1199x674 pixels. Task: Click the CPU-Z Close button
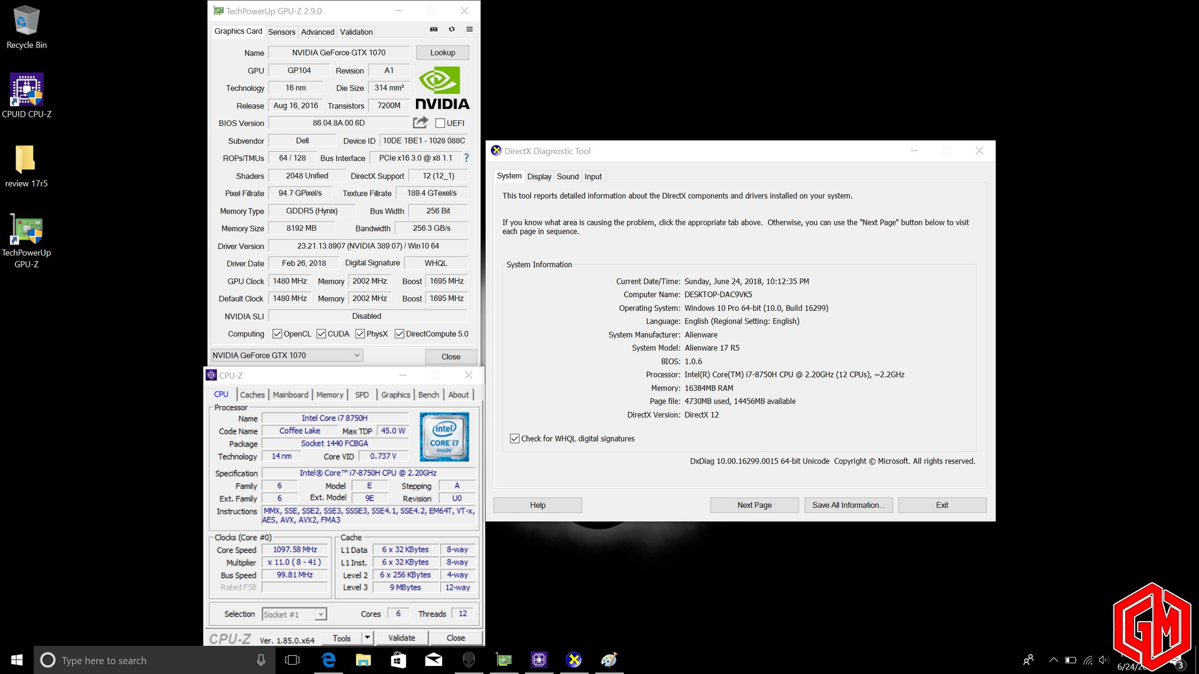coord(455,638)
